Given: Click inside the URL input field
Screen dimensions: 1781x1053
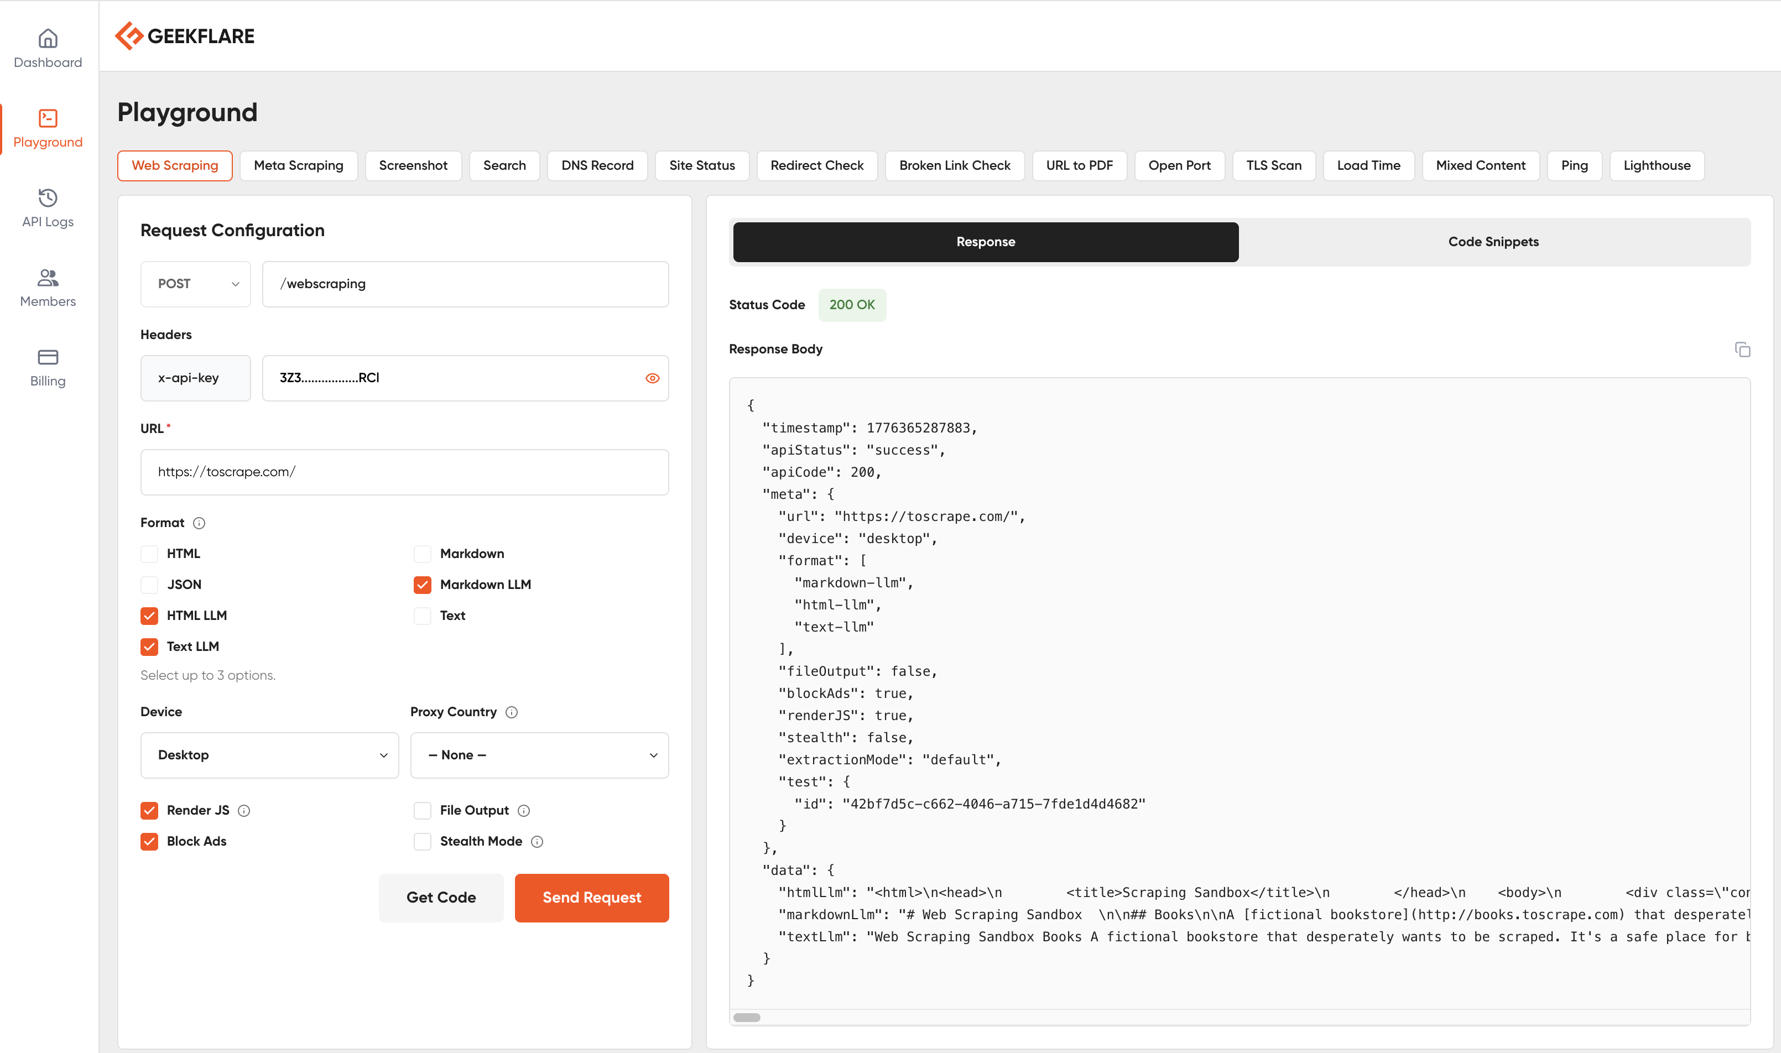Looking at the screenshot, I should point(404,472).
